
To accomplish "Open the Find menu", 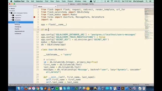I will click(x=47, y=1).
